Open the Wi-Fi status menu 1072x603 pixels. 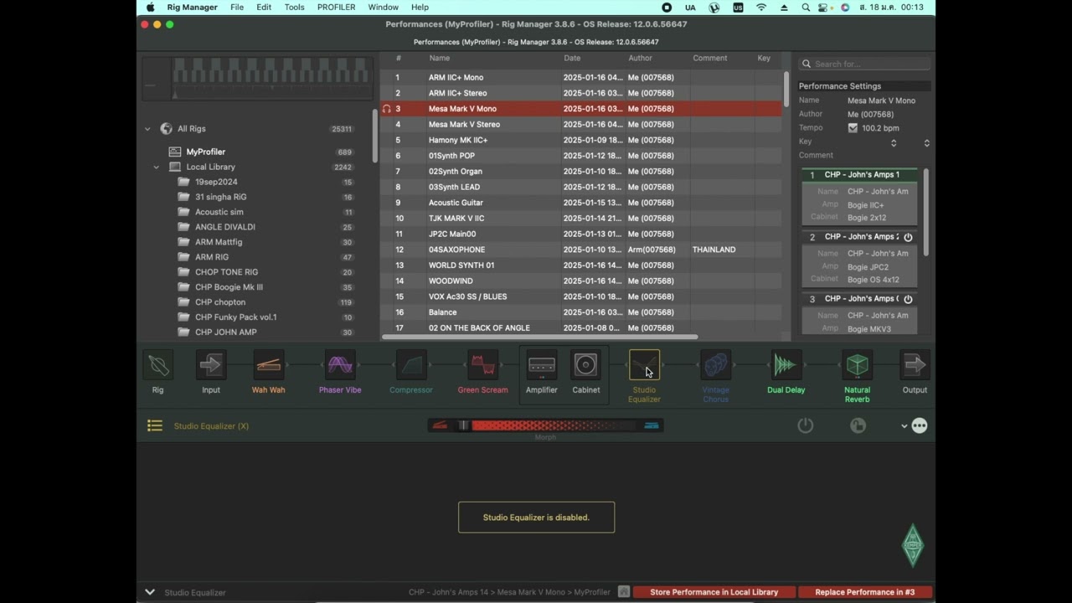[761, 8]
